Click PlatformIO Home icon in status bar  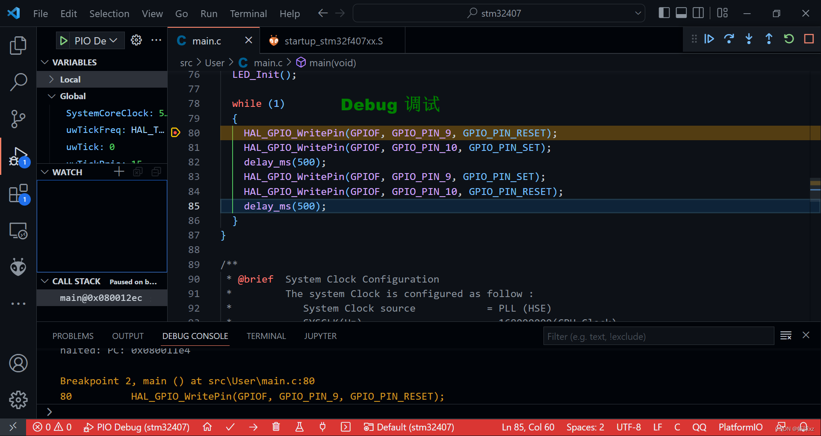(207, 427)
